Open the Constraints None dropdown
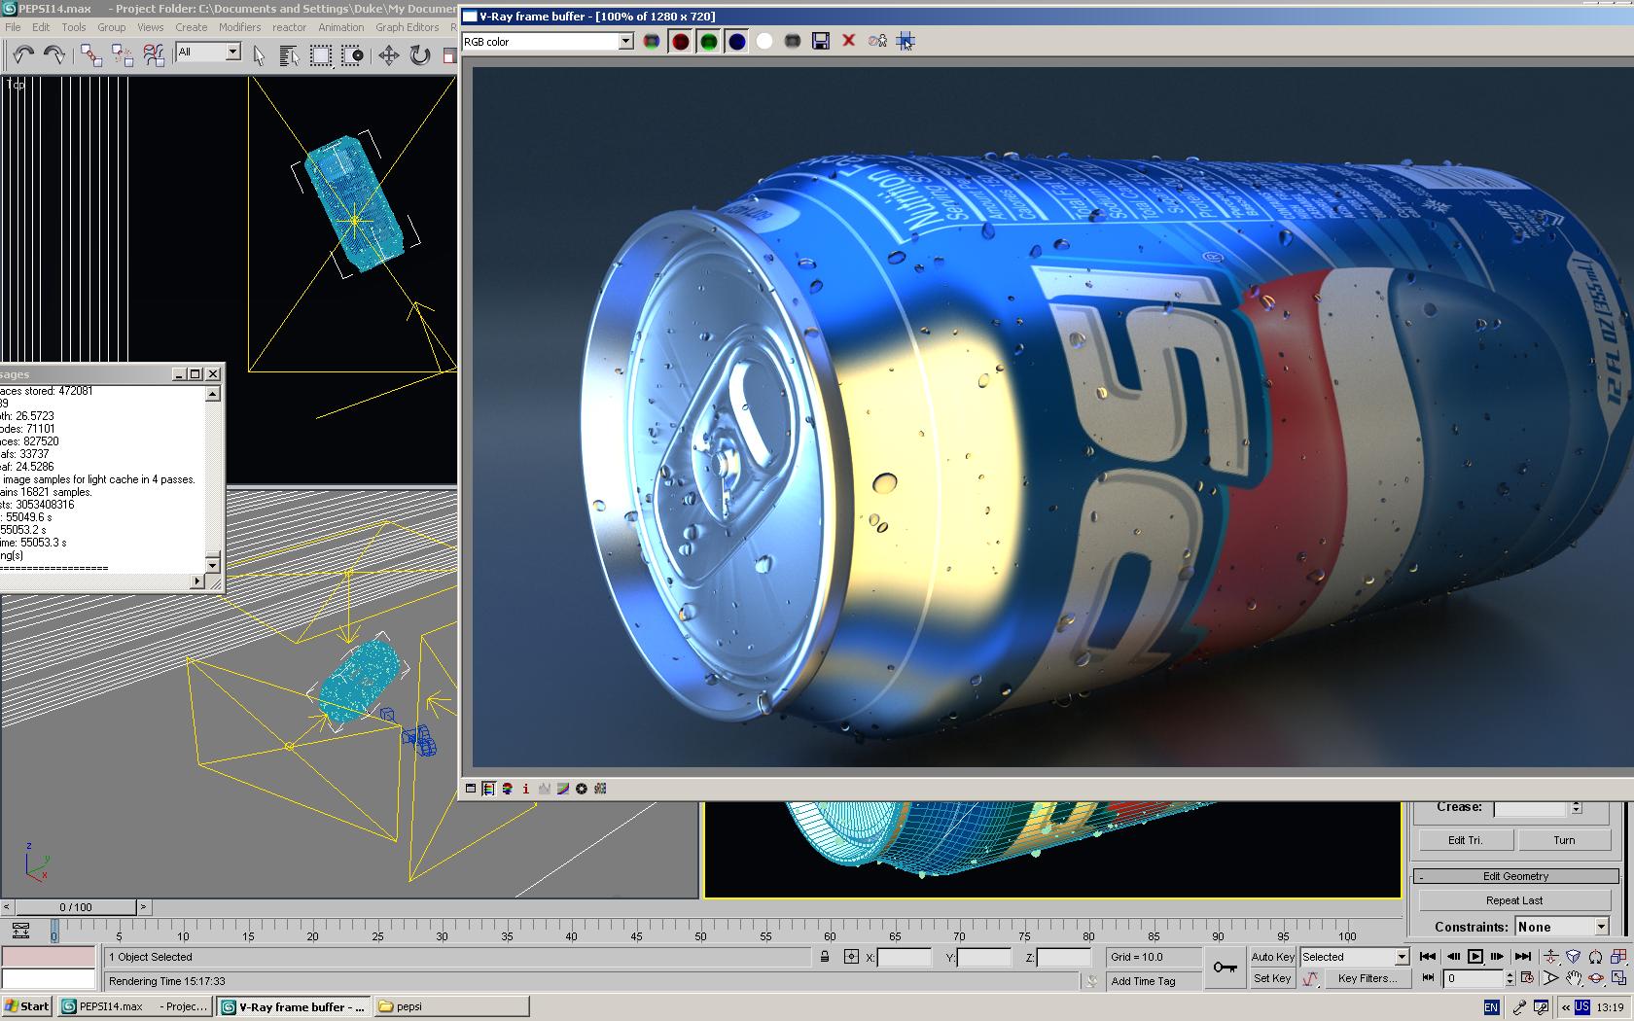 (x=1562, y=927)
